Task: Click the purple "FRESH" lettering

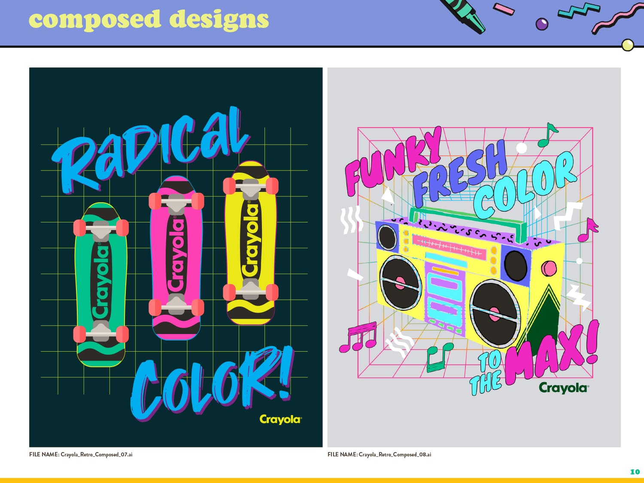Action: 459,174
